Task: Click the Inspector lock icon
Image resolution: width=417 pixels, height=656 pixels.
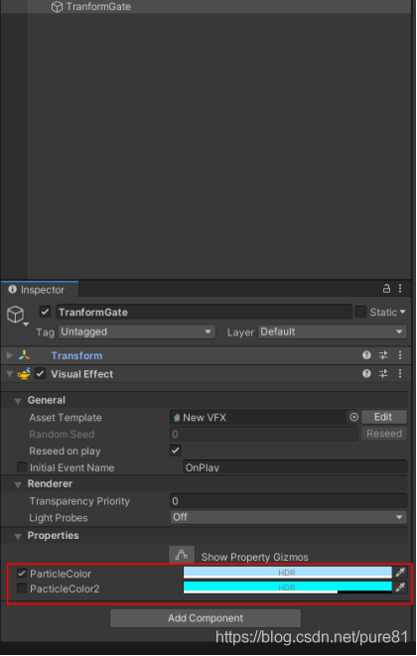Action: [x=386, y=288]
